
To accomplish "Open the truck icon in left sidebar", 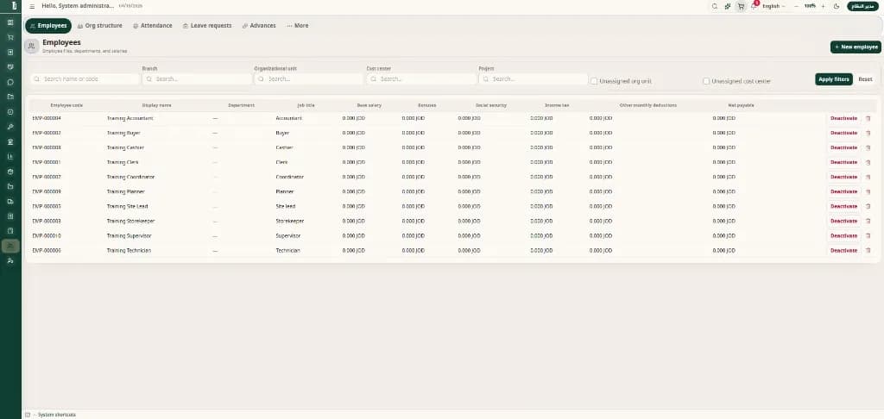I will click(x=10, y=201).
